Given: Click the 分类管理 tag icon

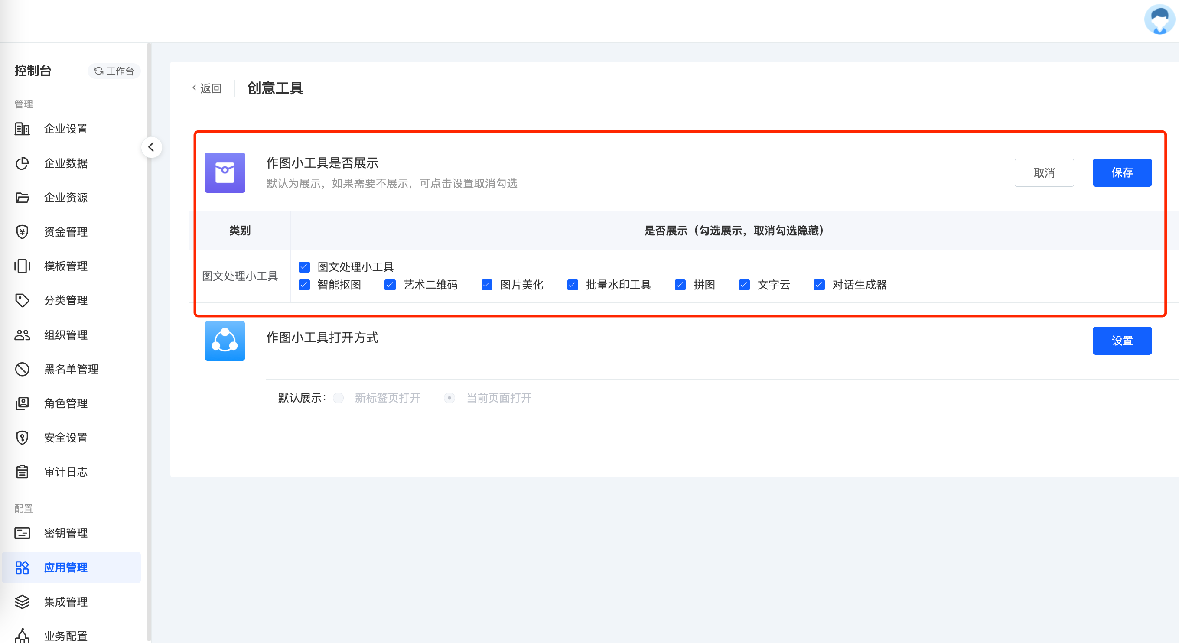Looking at the screenshot, I should pyautogui.click(x=22, y=301).
